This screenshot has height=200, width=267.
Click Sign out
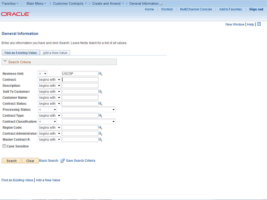click(256, 9)
